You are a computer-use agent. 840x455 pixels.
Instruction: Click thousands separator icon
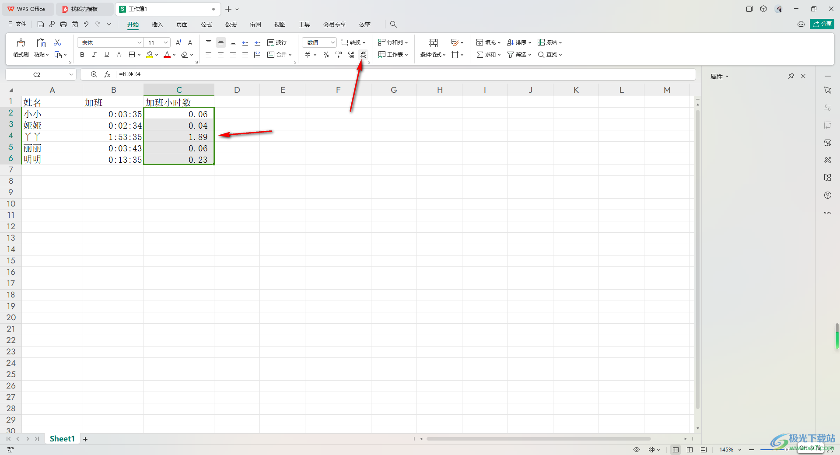(x=339, y=55)
